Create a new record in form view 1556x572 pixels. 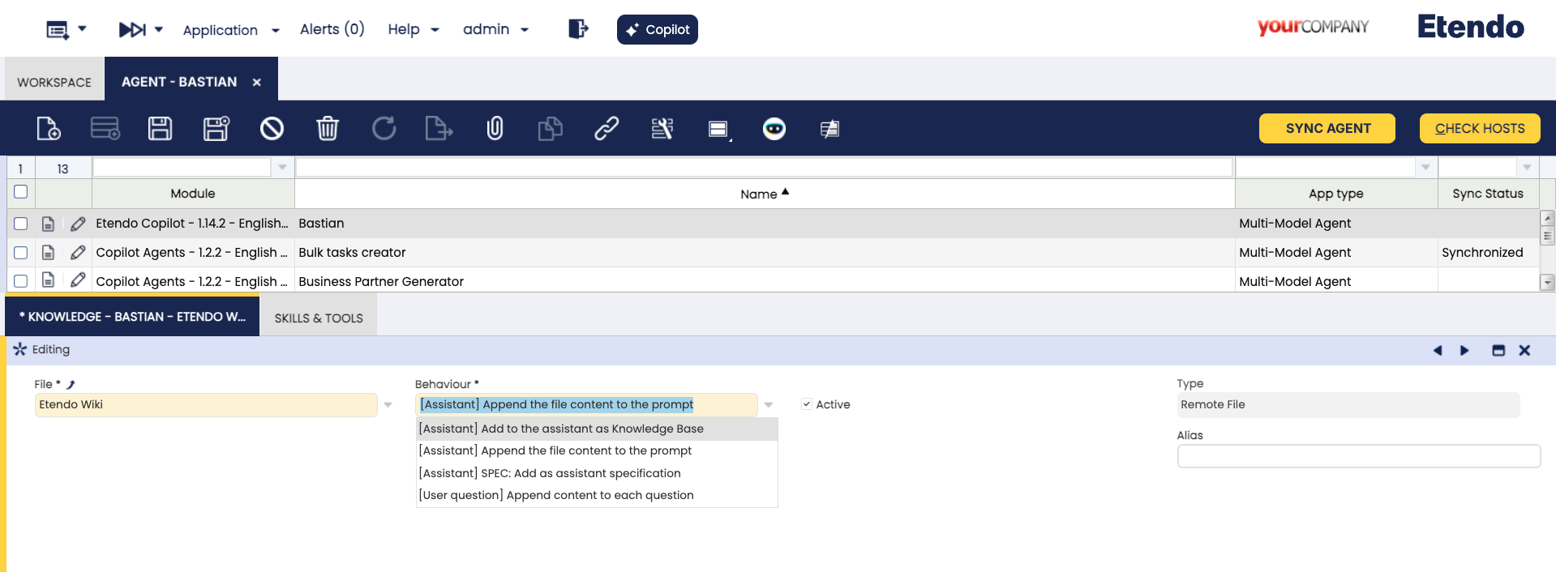click(x=49, y=128)
